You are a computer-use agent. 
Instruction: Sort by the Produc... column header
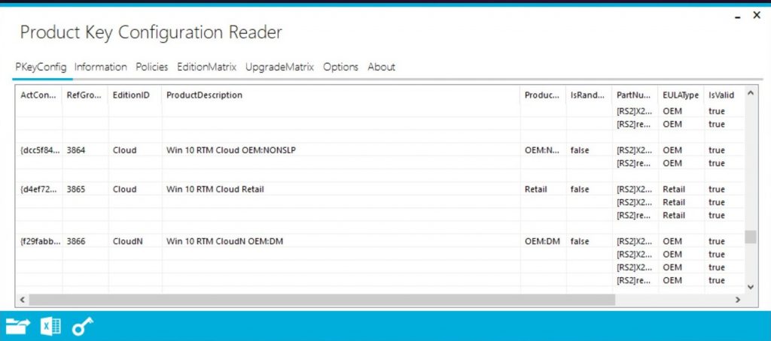pos(543,95)
